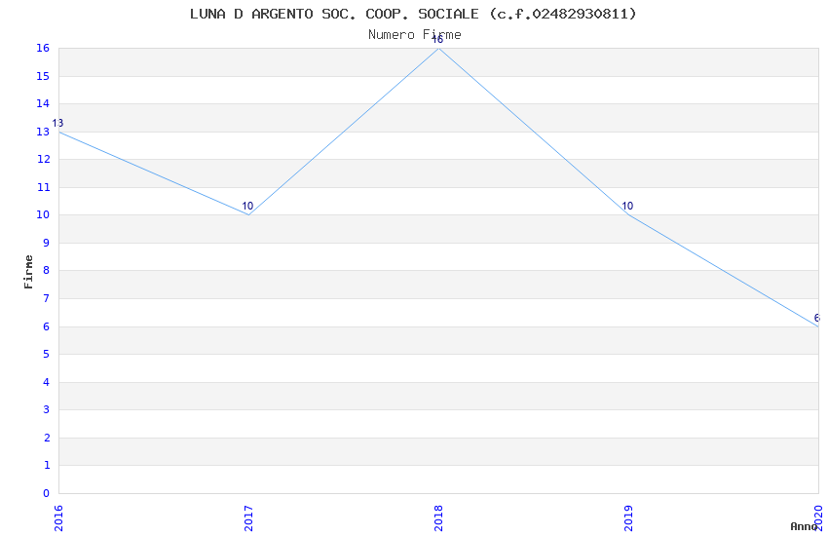Click the x-axis year label 2016
828x536 pixels.
pyautogui.click(x=58, y=518)
